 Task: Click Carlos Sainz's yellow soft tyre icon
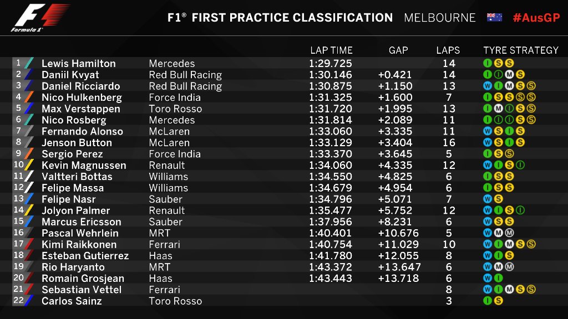(x=499, y=301)
